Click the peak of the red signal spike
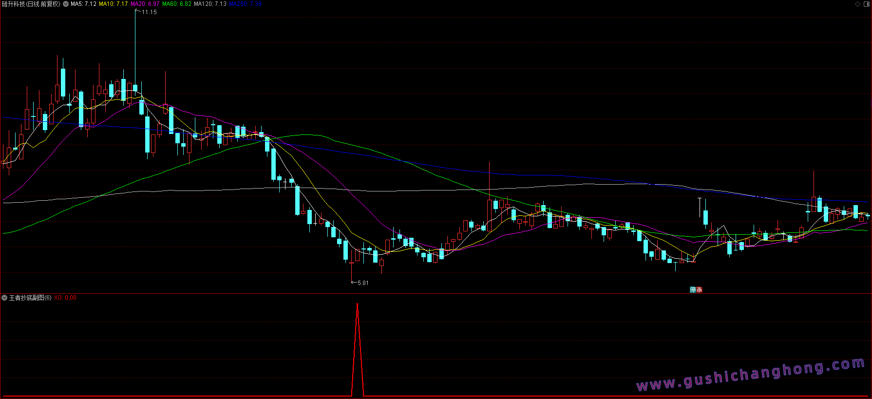This screenshot has height=399, width=872. pos(358,304)
